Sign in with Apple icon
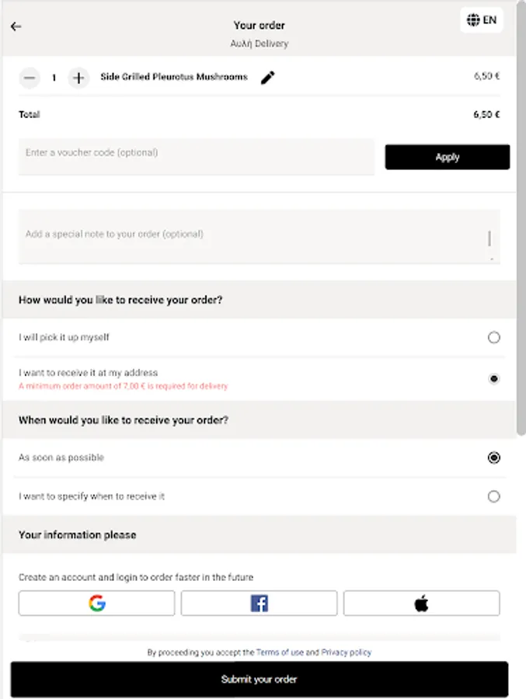 (x=421, y=603)
